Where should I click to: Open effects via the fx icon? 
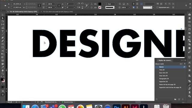pyautogui.click(x=128, y=4)
